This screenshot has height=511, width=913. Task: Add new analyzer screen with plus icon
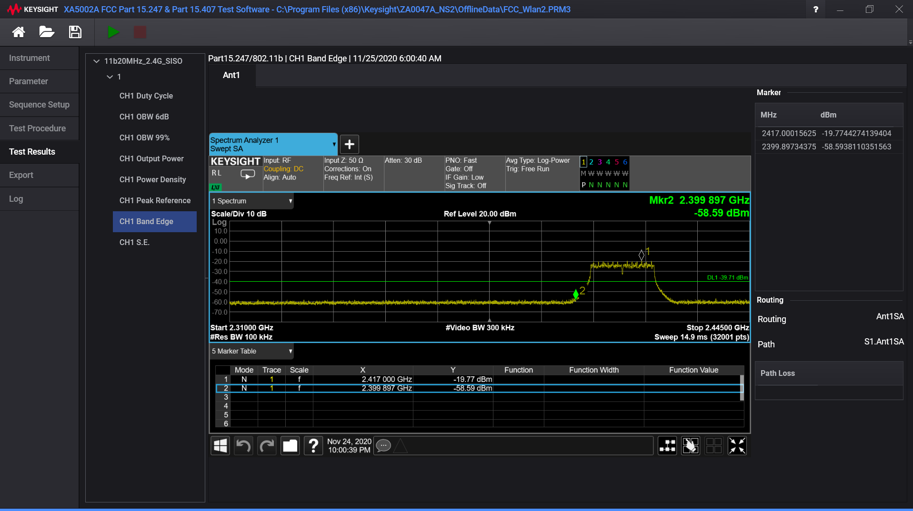click(350, 144)
